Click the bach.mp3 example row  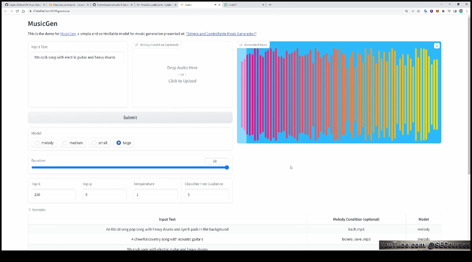(356, 229)
